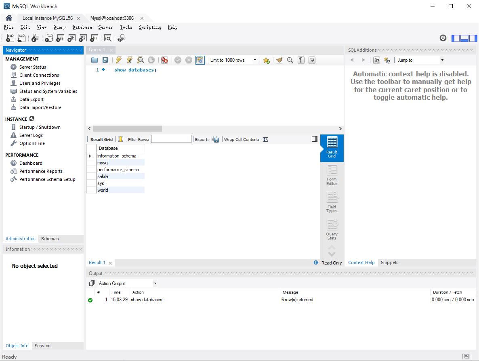Save query to snippets star icon
Image resolution: width=479 pixels, height=361 pixels.
[267, 60]
